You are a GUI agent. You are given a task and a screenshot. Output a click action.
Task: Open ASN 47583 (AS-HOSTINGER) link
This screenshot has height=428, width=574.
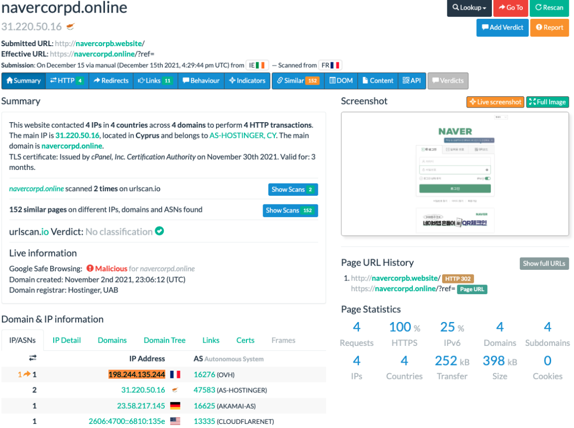click(204, 390)
